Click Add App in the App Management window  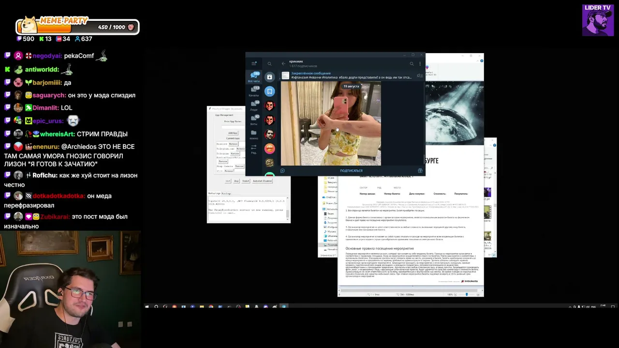233,133
